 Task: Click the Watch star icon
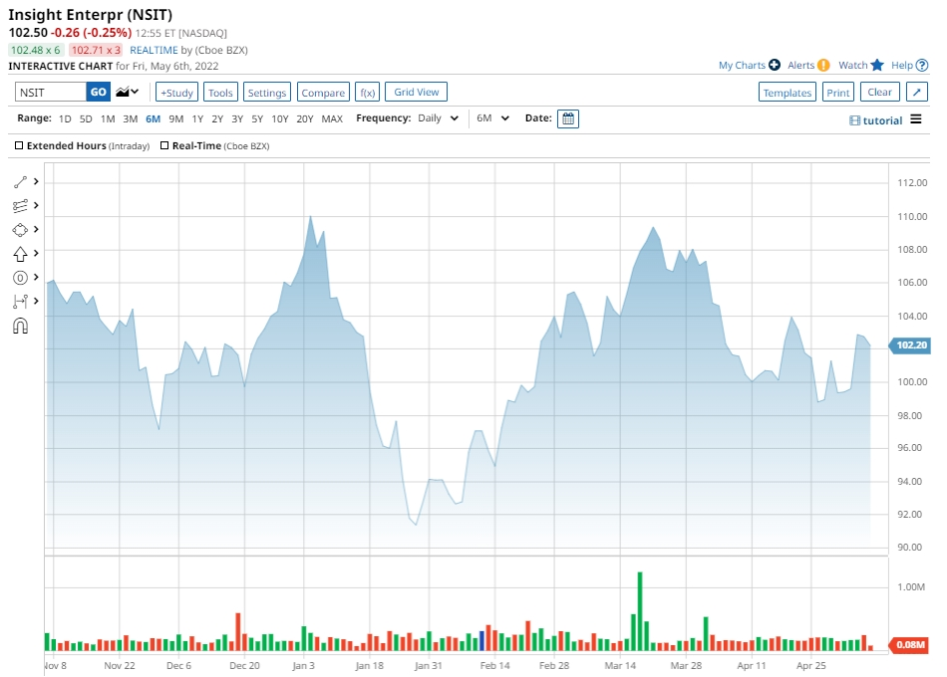tap(877, 65)
